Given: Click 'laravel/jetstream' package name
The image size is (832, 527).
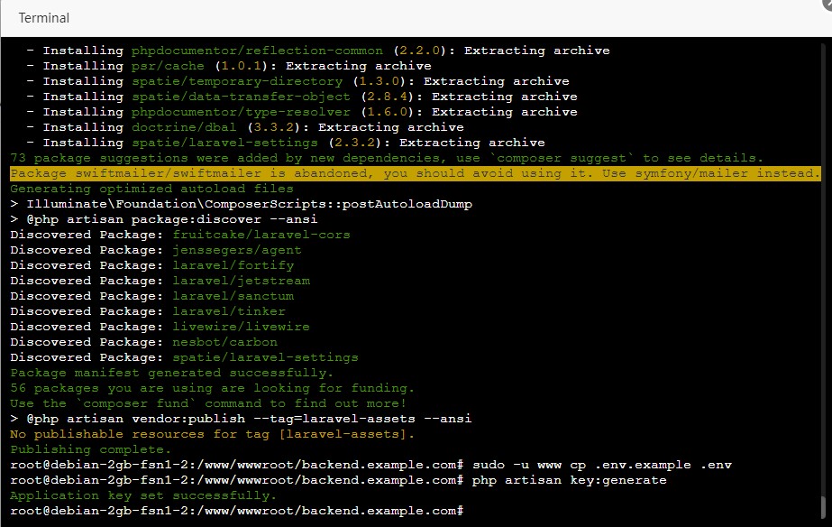Looking at the screenshot, I should [x=241, y=281].
